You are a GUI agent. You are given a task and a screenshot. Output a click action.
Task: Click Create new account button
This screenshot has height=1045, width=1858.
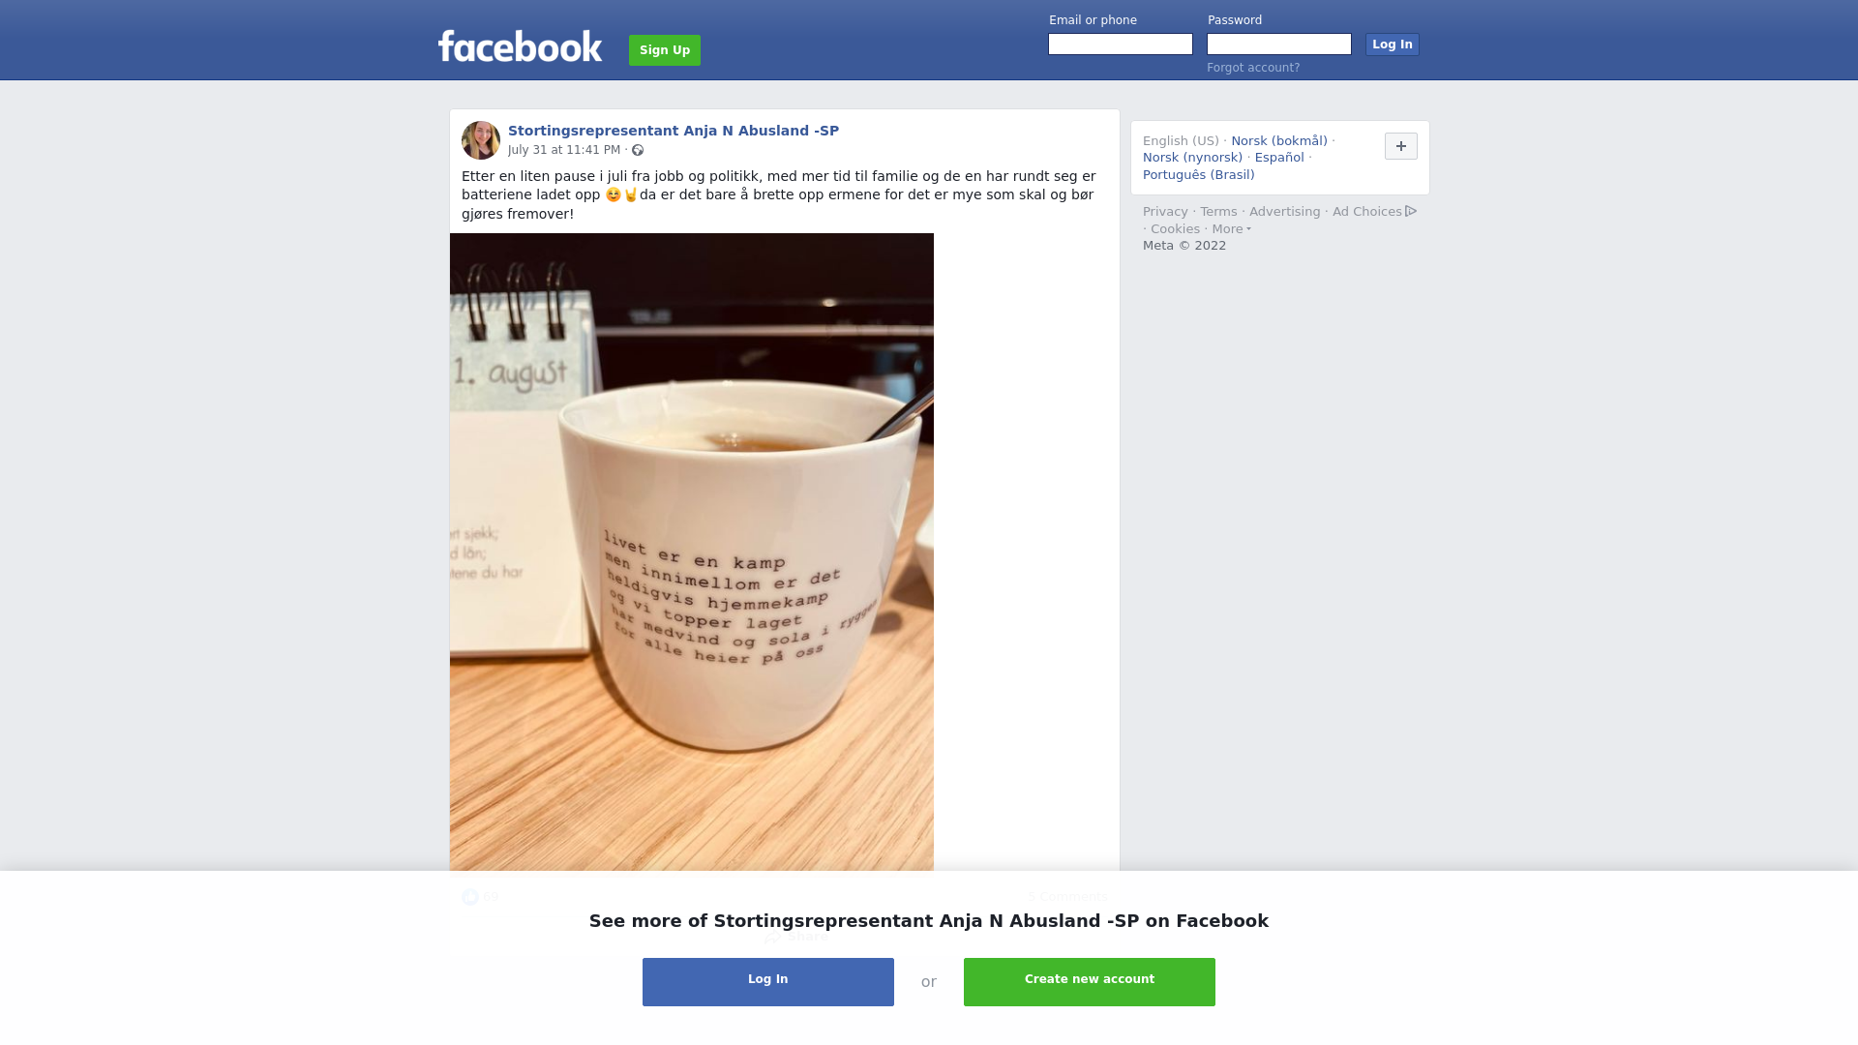(x=1090, y=982)
